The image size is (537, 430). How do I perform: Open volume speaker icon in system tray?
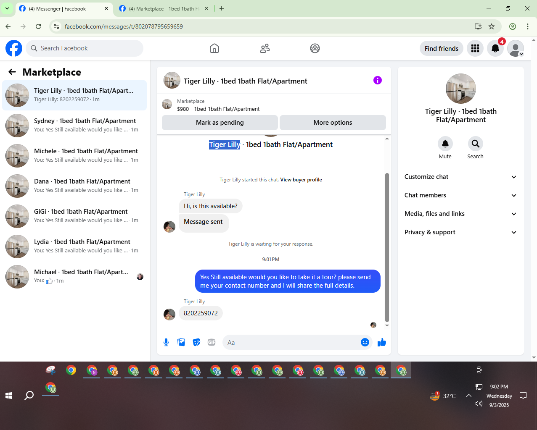479,404
